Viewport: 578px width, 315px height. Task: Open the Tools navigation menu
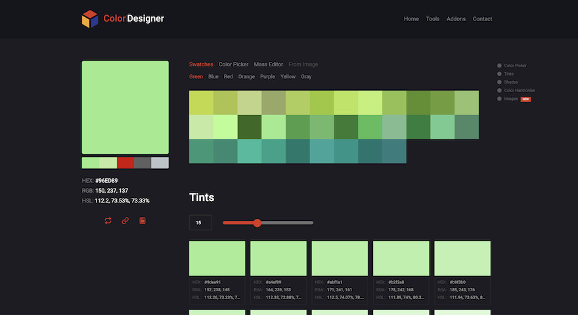(432, 19)
